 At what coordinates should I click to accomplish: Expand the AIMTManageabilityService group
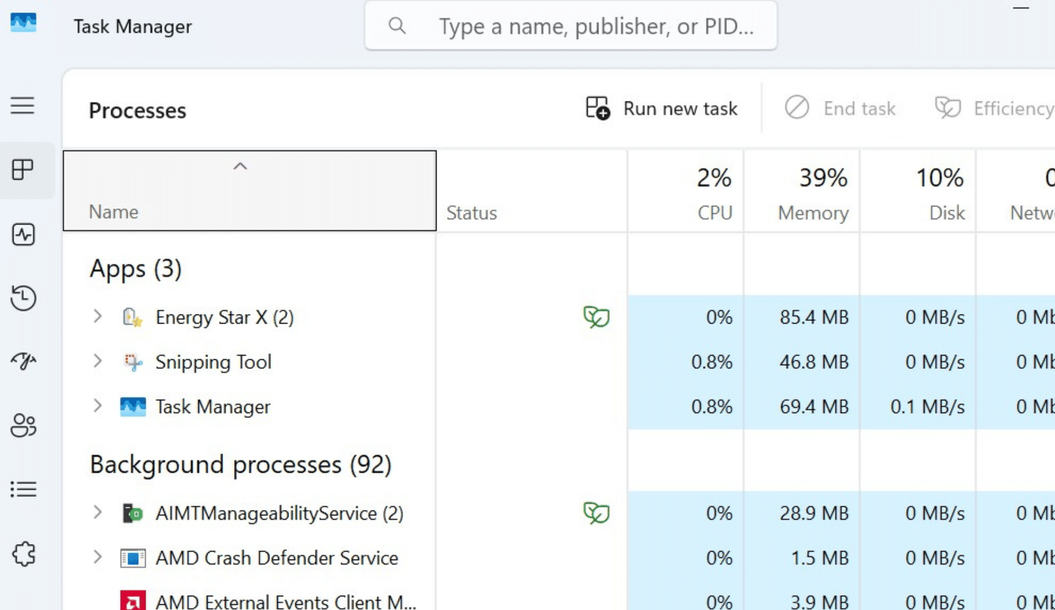[x=97, y=512]
